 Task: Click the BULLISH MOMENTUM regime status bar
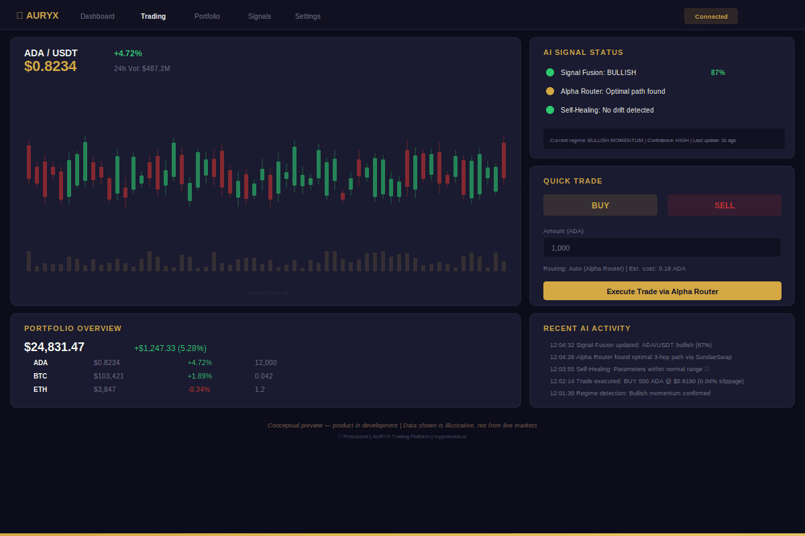[663, 139]
